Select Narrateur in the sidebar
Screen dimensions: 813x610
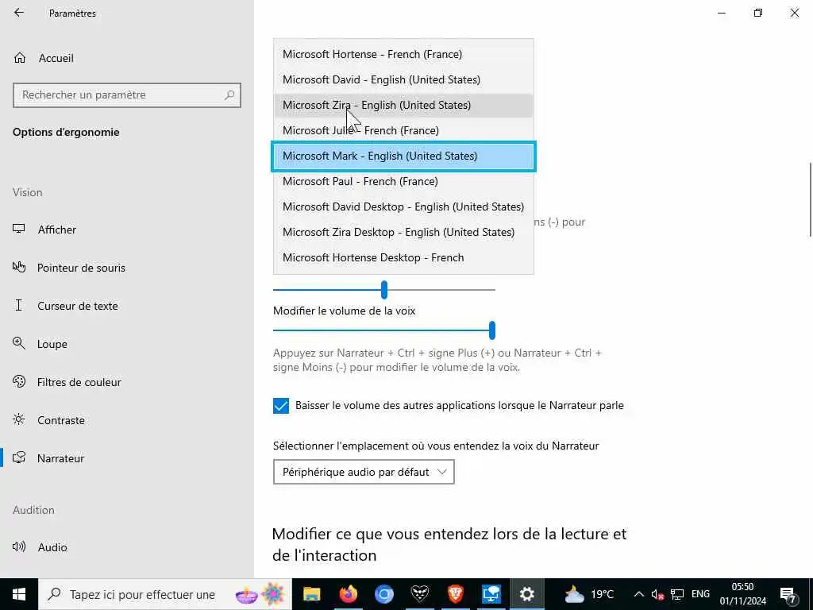127,458
